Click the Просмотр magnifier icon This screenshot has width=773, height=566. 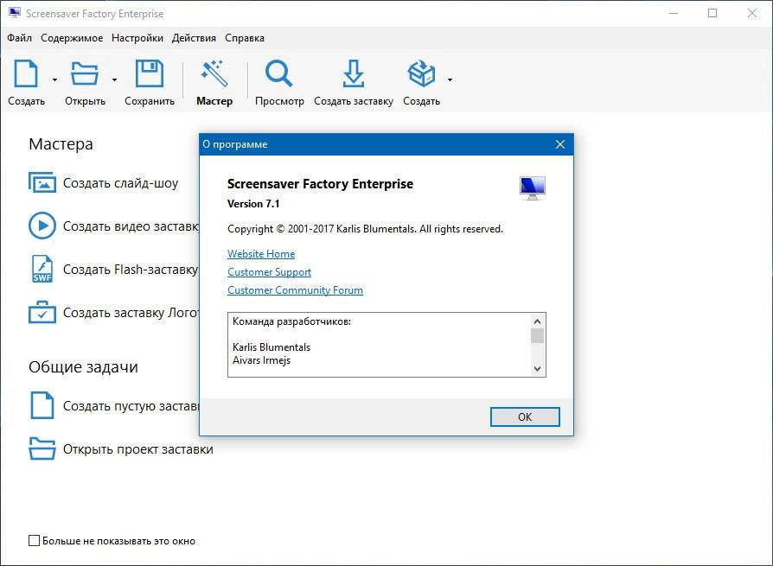point(279,73)
